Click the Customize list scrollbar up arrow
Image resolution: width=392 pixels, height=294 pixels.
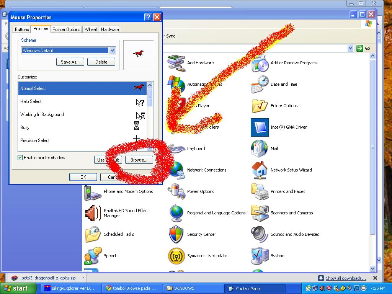(x=150, y=85)
